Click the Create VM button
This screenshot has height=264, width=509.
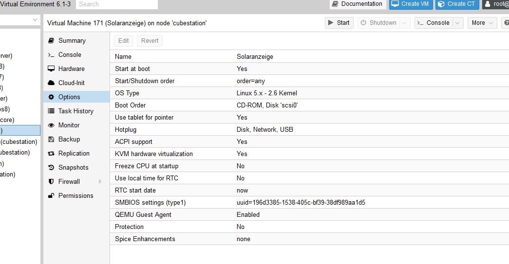pyautogui.click(x=410, y=4)
